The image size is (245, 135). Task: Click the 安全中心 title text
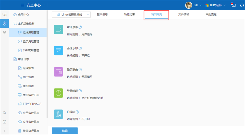point(34,5)
